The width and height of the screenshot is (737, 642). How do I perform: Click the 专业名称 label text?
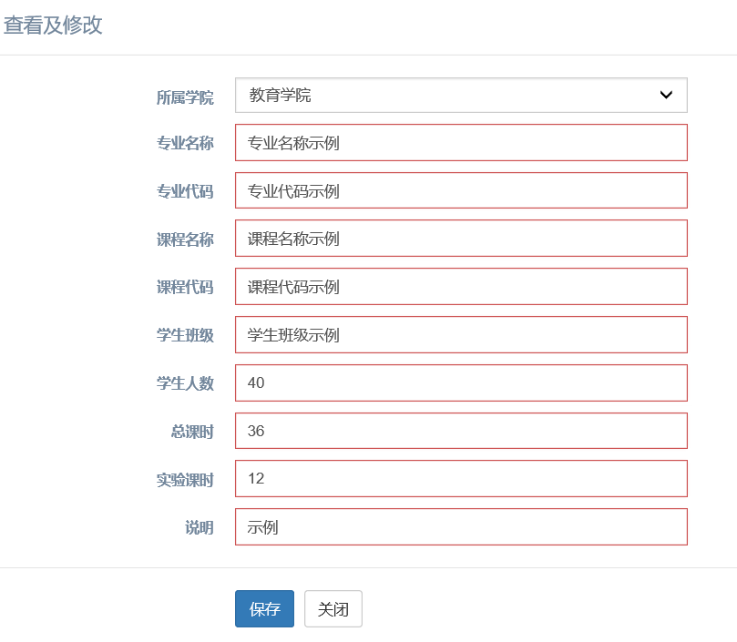185,143
